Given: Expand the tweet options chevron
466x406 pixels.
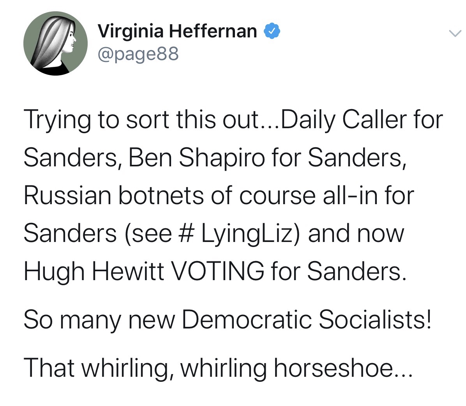Looking at the screenshot, I should [x=455, y=33].
